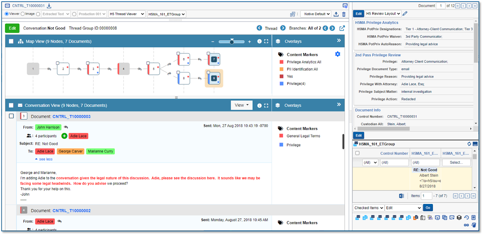Check the Control Number header checkbox
Viewport: 483px width, 235px height.
357,153
